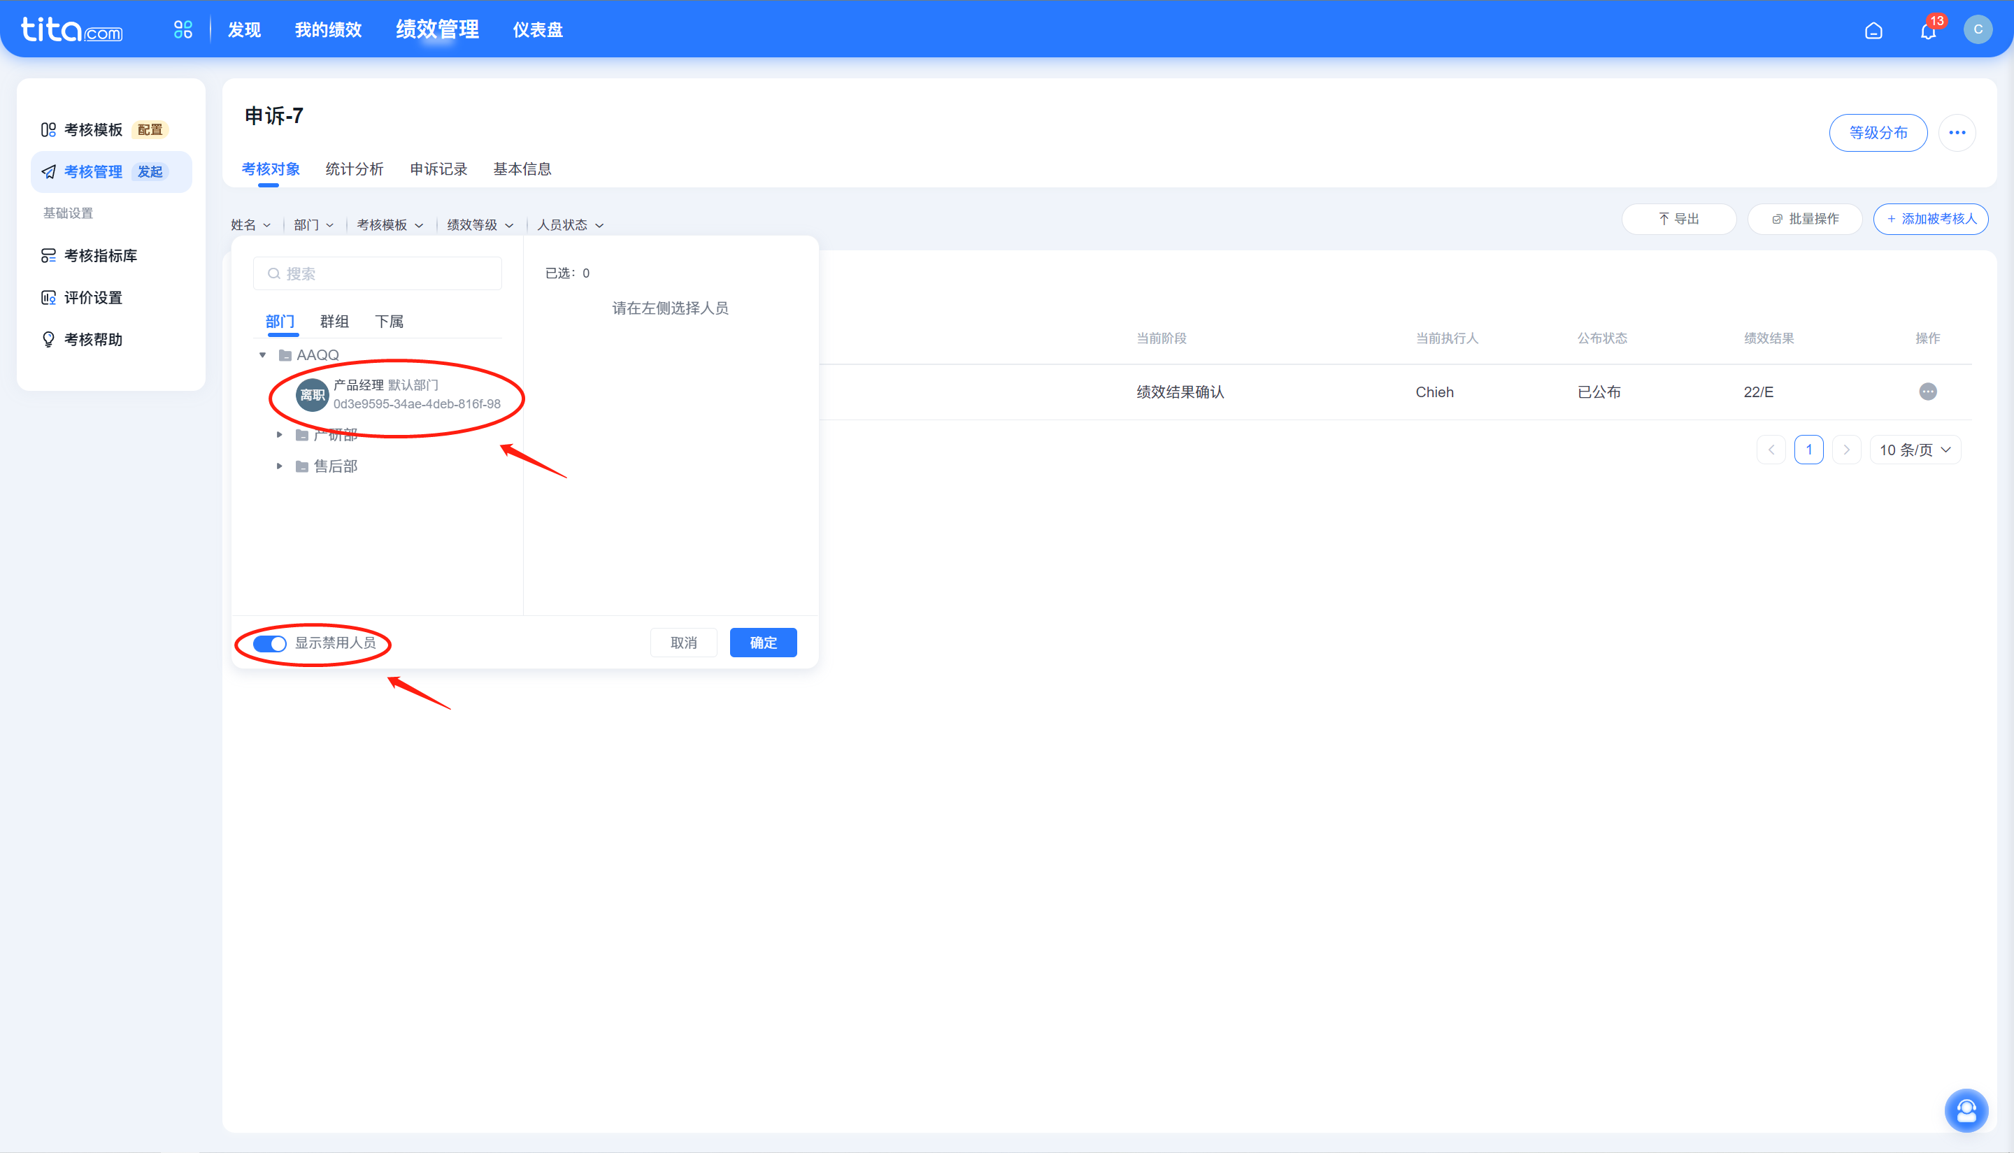Screen dimensions: 2014x1153
Task: Click the search magnifier icon
Action: pyautogui.click(x=274, y=274)
